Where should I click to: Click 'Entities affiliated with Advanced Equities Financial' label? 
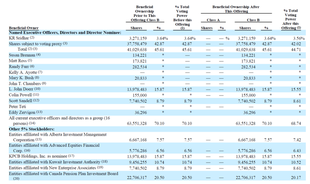tap(54, 145)
